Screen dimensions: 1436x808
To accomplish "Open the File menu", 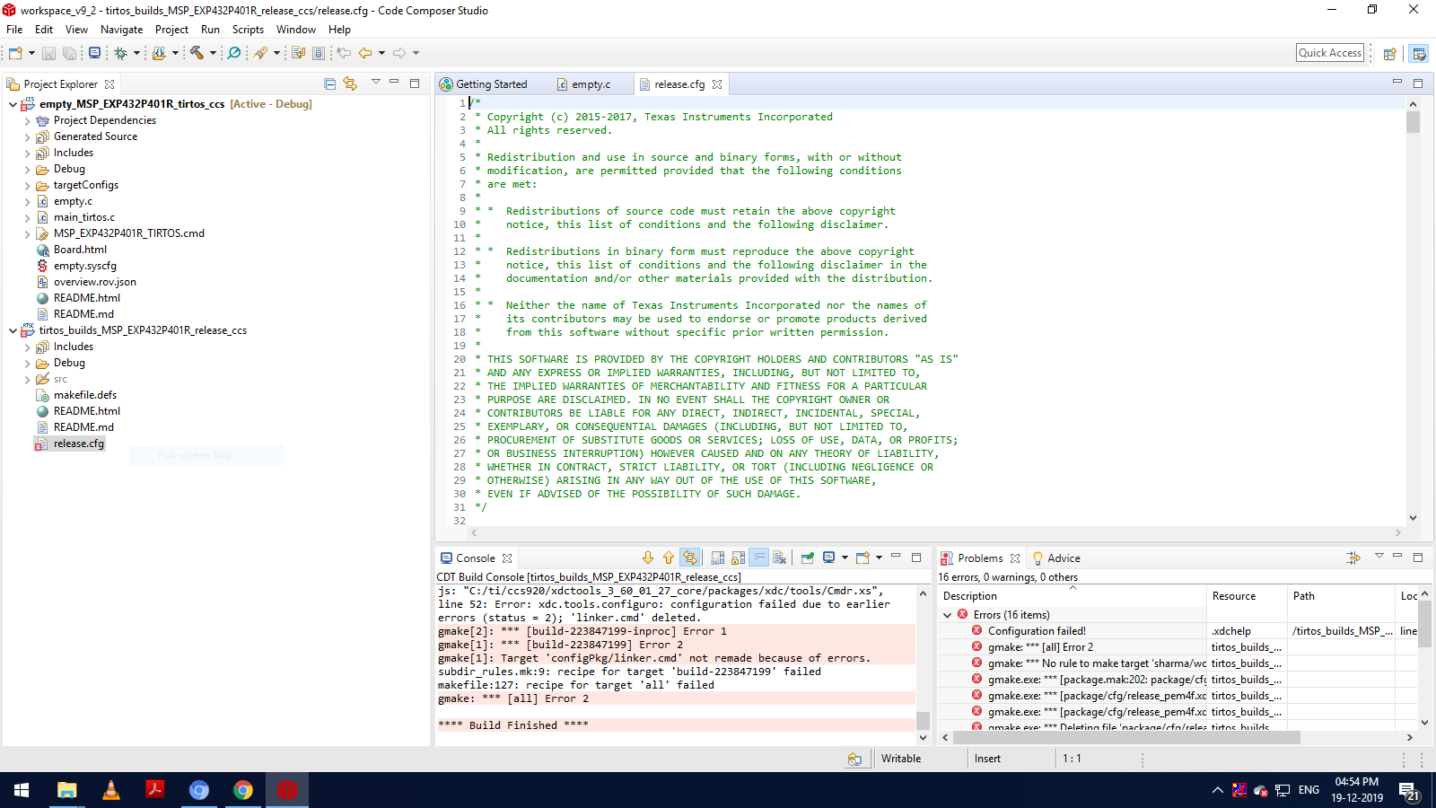I will tap(14, 30).
